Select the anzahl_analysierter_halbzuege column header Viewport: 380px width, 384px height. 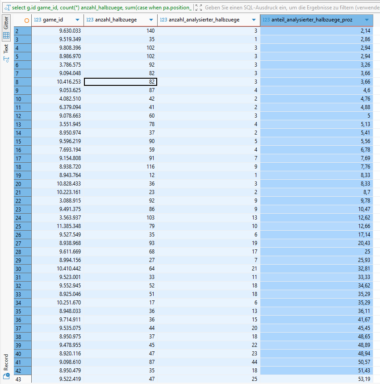click(x=204, y=20)
